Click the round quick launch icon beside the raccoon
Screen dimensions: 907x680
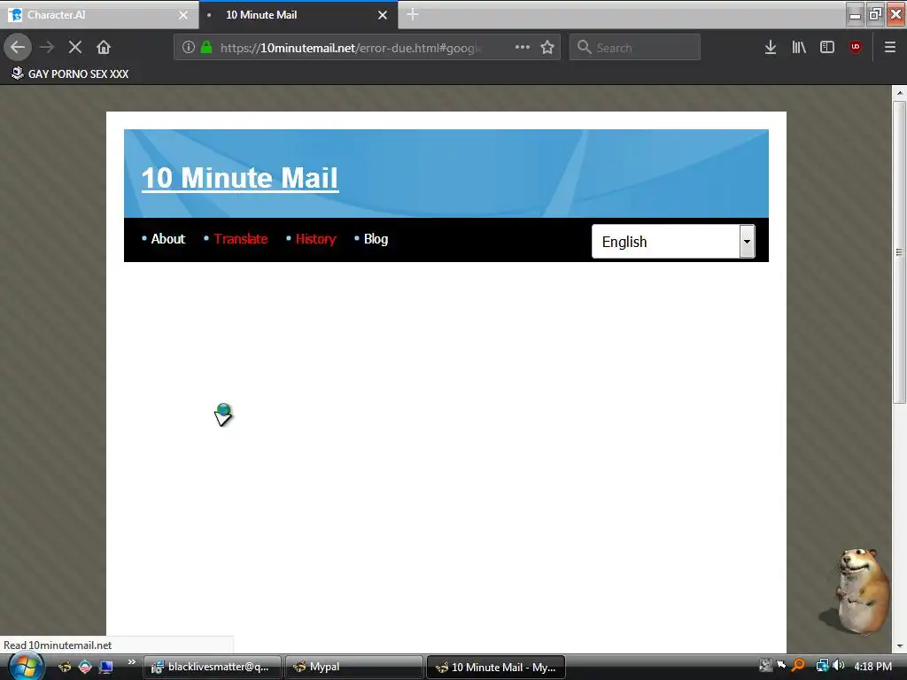tap(85, 667)
